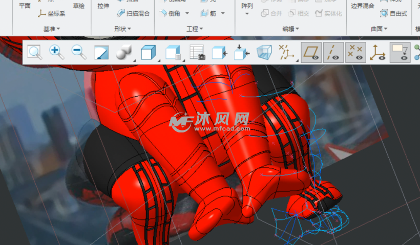Screen dimensions: 420x245
Task: Click the 坐标系 coordinate system tool
Action: (52, 14)
